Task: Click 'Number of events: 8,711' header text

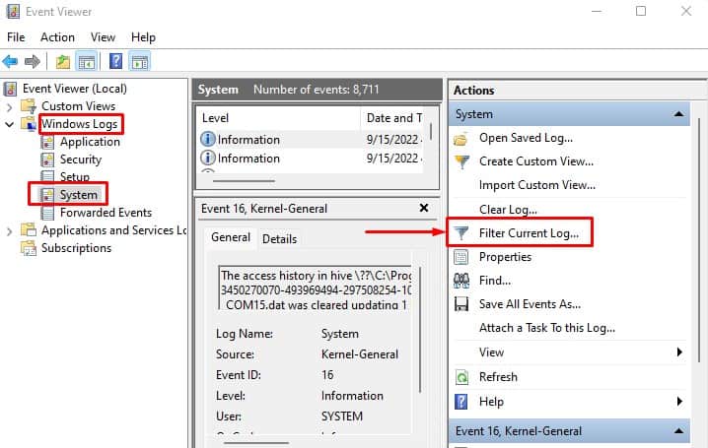Action: click(x=317, y=90)
